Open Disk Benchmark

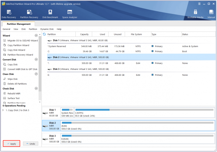tap(50, 14)
